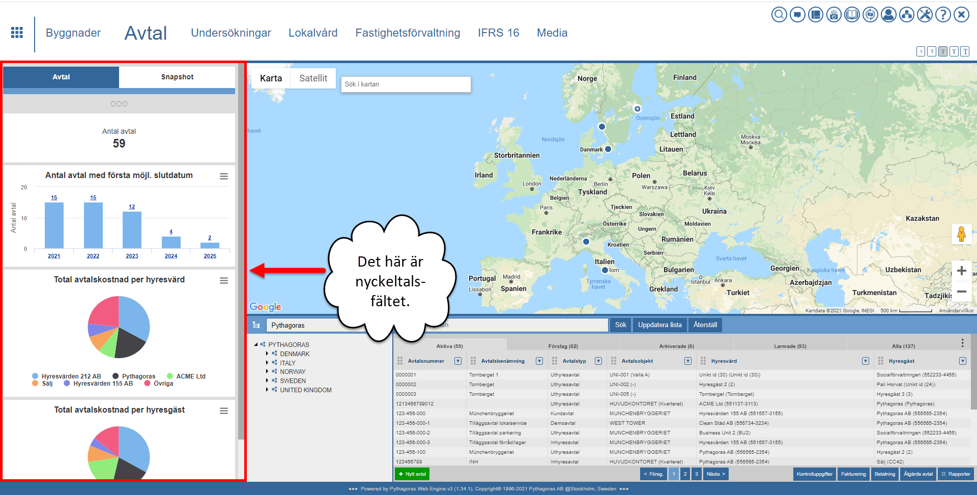Open chart menu for Total avtalskostnad per hyresvärd
Screen dimensions: 977x495
tap(223, 281)
